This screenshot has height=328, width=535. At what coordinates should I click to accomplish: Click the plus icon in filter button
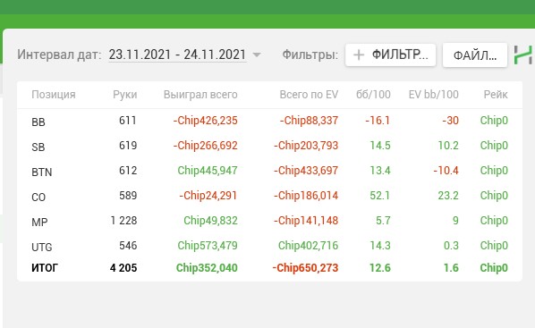(359, 55)
